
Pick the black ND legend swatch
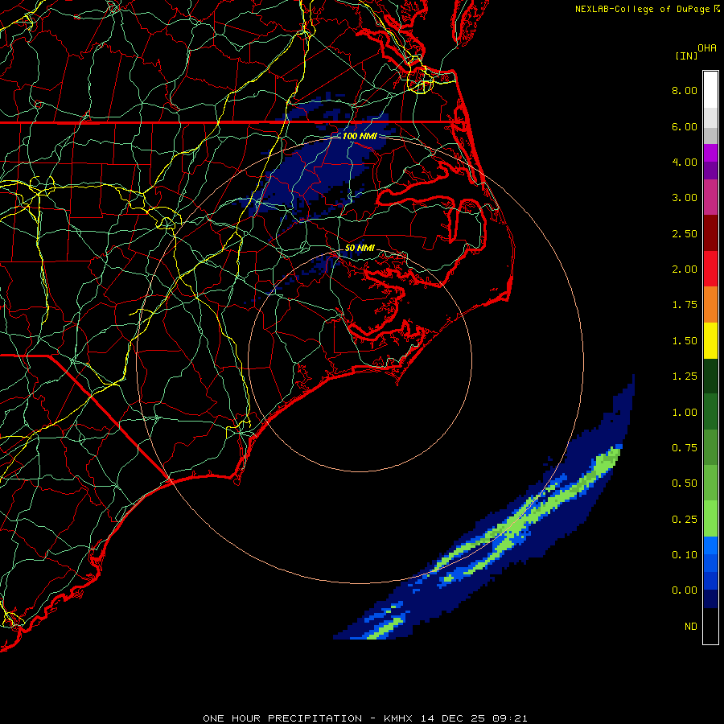point(710,626)
